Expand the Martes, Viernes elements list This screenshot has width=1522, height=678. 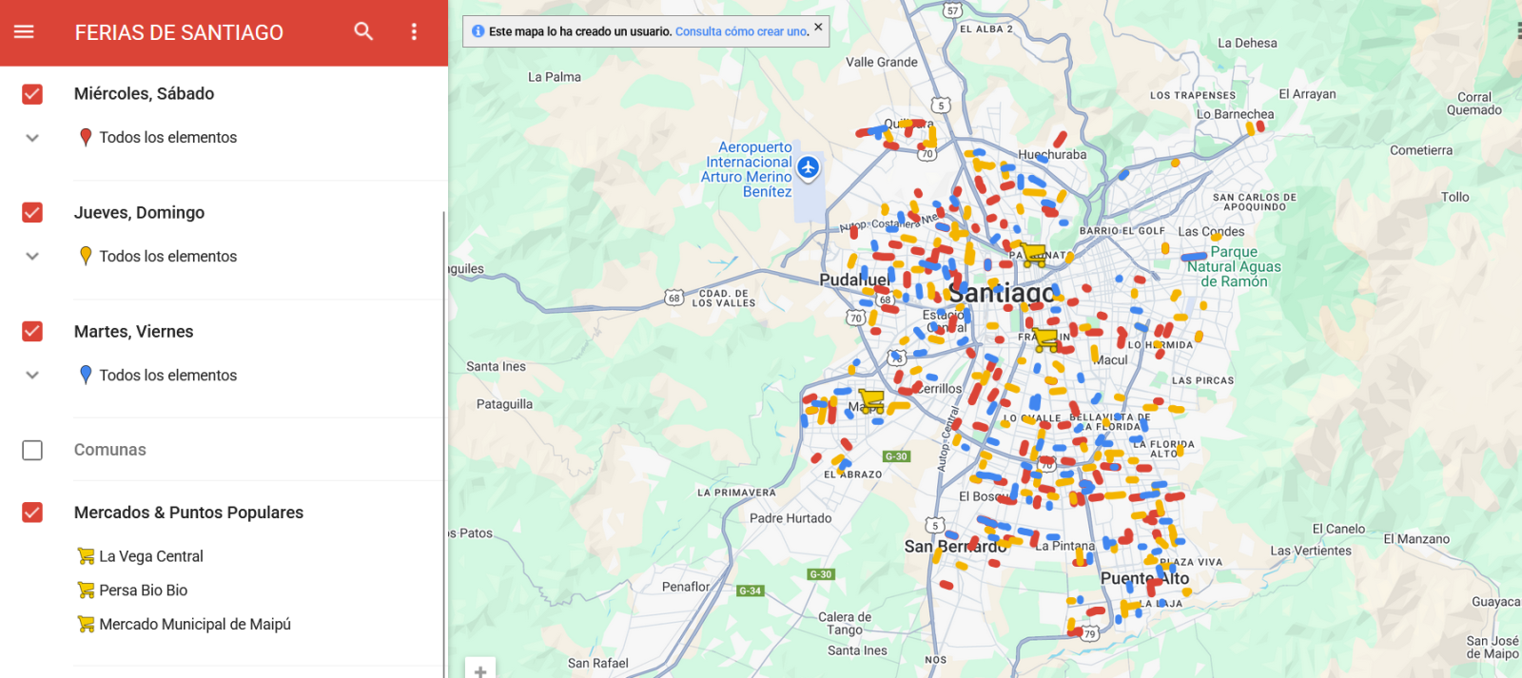32,376
